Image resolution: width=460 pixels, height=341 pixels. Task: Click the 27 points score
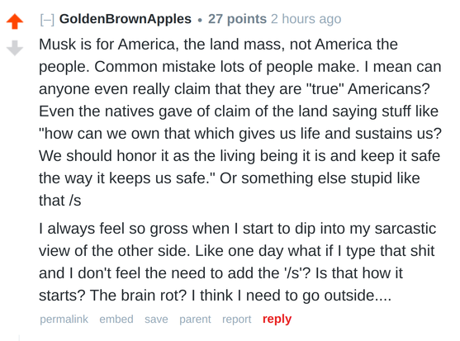point(237,19)
